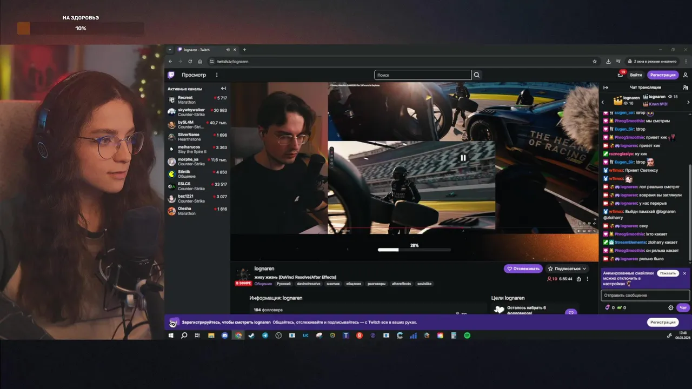The width and height of the screenshot is (692, 389).
Task: Open Windows Start menu
Action: click(171, 336)
